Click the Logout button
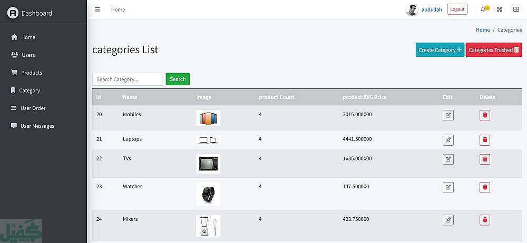 tap(457, 9)
